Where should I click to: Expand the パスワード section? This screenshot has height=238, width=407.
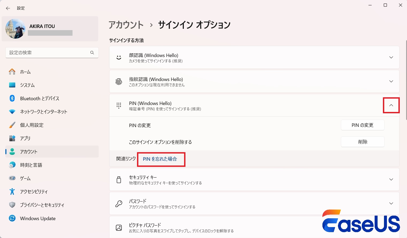391,203
